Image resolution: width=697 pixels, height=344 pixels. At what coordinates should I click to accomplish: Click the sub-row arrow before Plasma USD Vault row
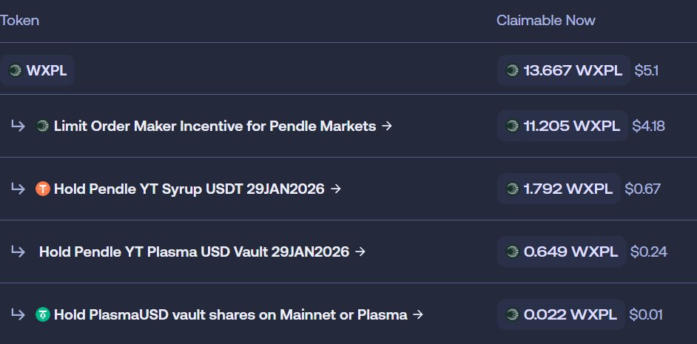click(18, 252)
